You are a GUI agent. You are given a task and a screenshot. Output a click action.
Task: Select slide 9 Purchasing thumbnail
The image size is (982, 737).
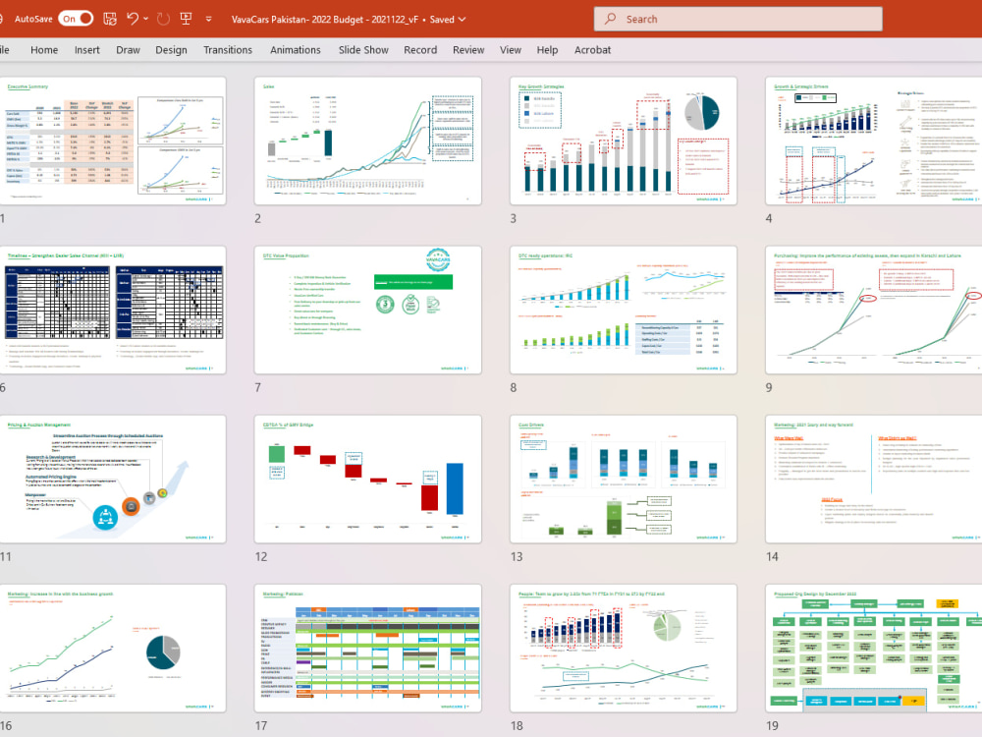[x=874, y=311]
